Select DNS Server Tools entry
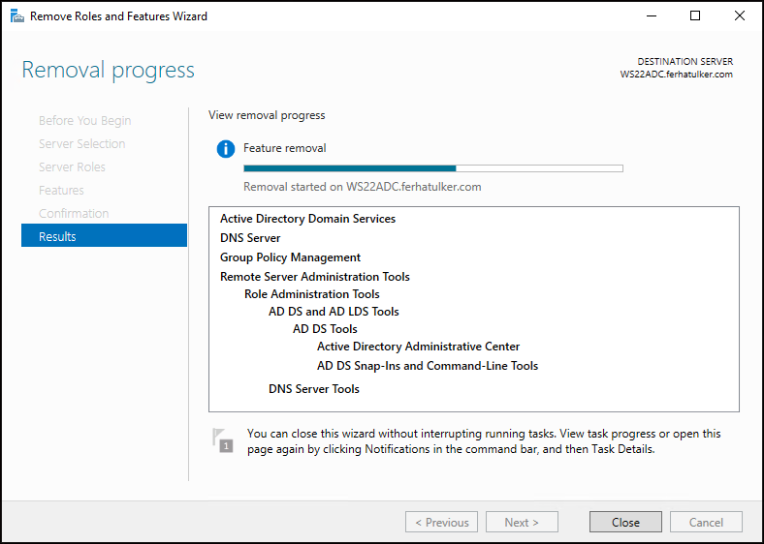Image resolution: width=764 pixels, height=544 pixels. (314, 389)
